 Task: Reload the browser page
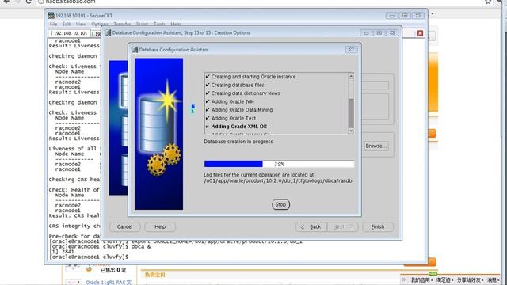[29, 2]
